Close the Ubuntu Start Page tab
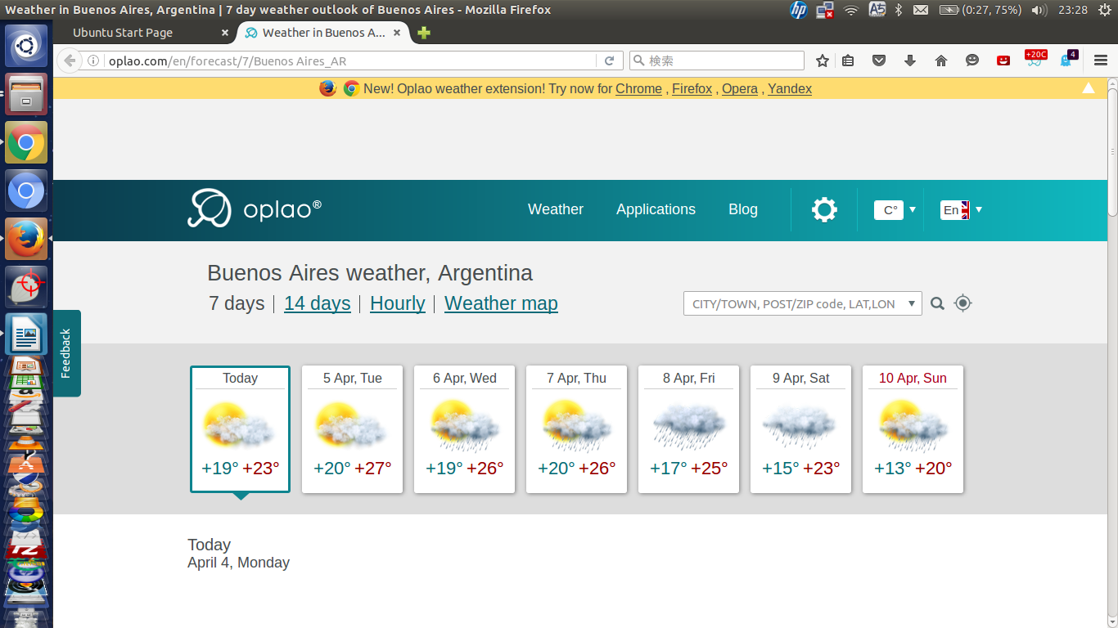This screenshot has height=628, width=1118. (x=225, y=33)
